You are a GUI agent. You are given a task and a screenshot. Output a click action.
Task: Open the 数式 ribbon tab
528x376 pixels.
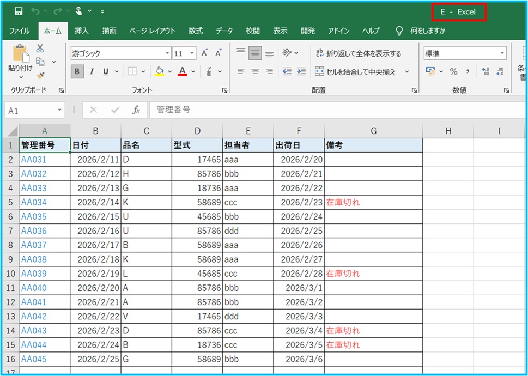tap(196, 31)
